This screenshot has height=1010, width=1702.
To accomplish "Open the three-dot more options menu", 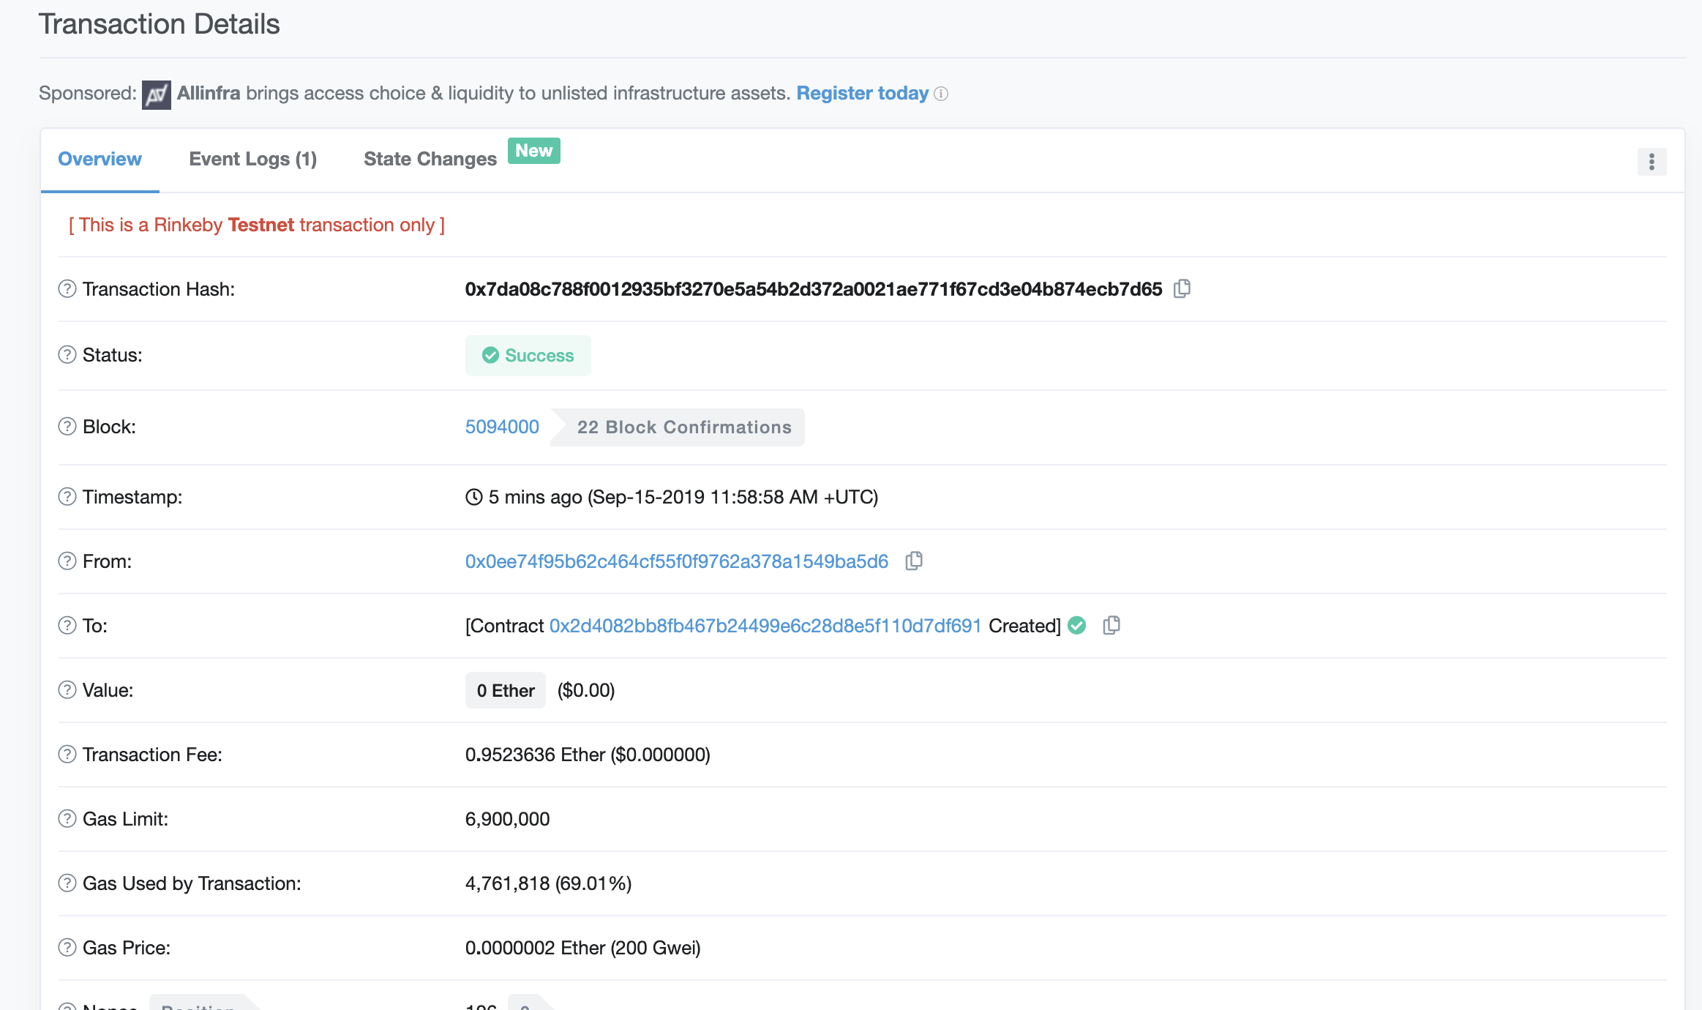I will [1652, 162].
